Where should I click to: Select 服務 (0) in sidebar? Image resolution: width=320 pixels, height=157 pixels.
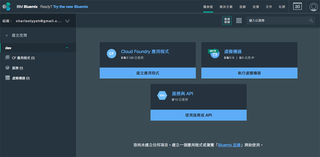point(18,68)
